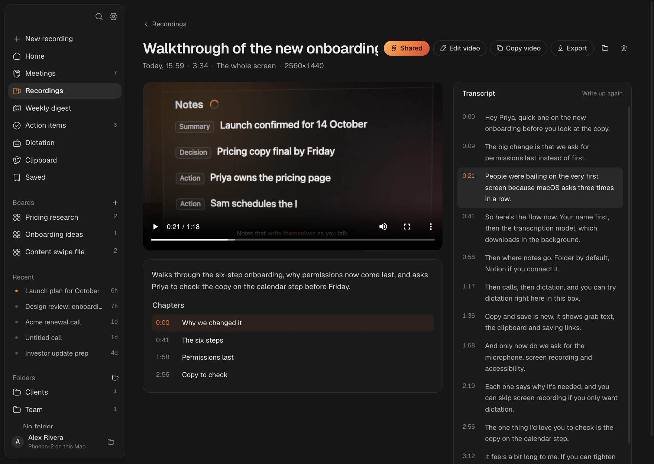Open folder icon beside Alex Rivera
Screen dimensions: 654x464
coord(111,442)
